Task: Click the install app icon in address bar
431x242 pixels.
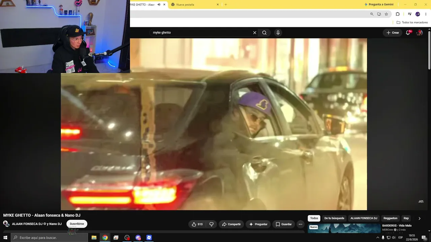Action: pyautogui.click(x=379, y=14)
